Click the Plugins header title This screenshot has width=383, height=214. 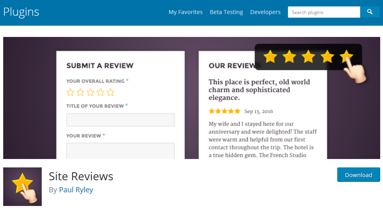pos(21,12)
